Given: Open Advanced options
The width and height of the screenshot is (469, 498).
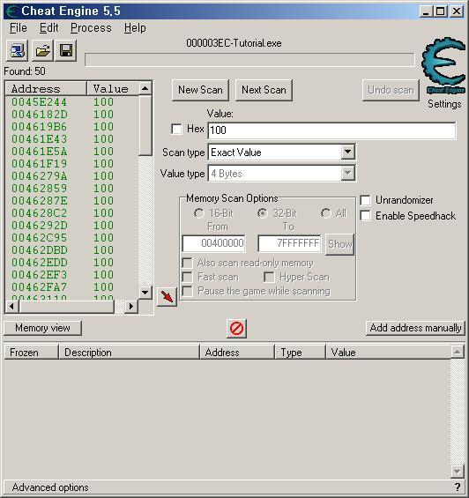Looking at the screenshot, I should pyautogui.click(x=50, y=487).
